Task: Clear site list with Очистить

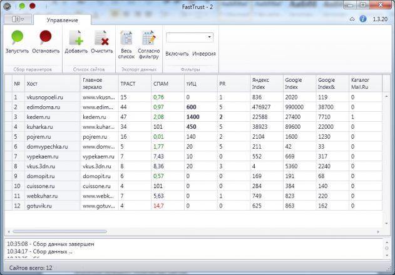Action: pos(102,42)
